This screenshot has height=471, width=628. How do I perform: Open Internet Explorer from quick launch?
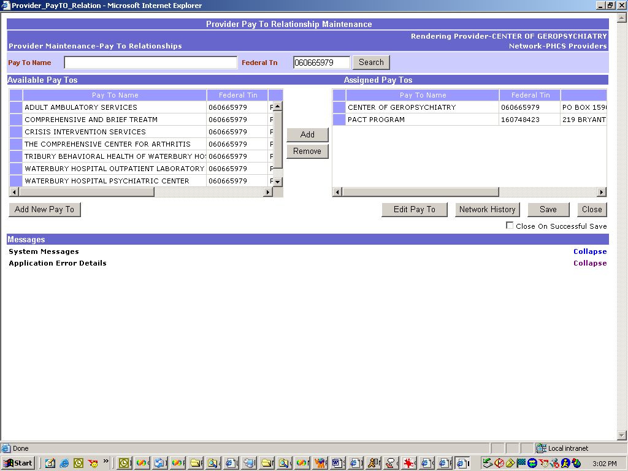(x=64, y=463)
